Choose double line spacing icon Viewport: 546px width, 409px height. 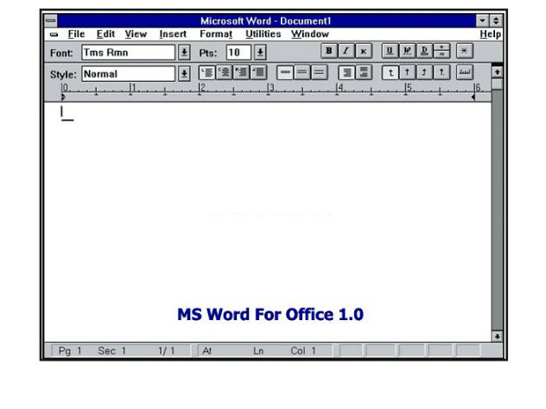[320, 73]
